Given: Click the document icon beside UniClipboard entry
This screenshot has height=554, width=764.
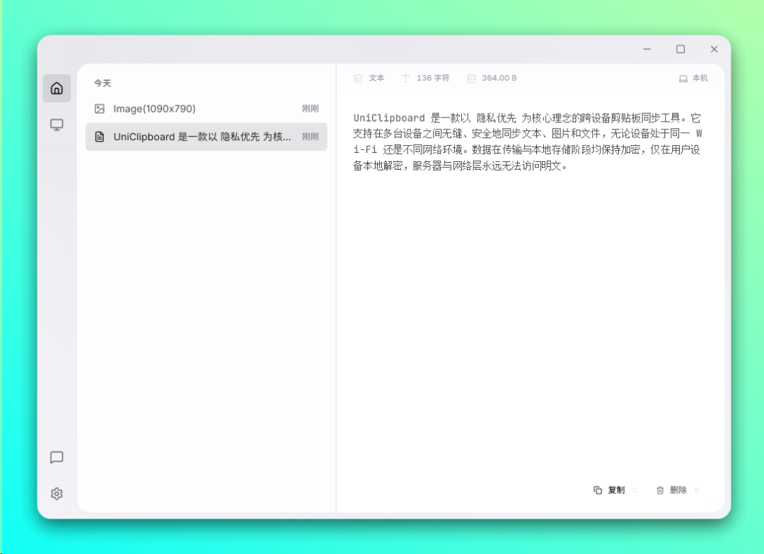Looking at the screenshot, I should click(100, 137).
